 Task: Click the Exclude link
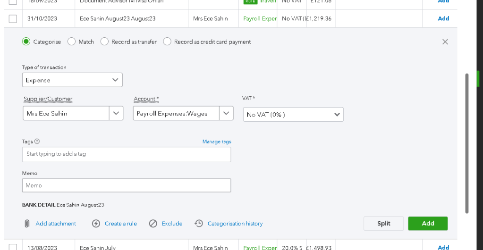click(172, 224)
